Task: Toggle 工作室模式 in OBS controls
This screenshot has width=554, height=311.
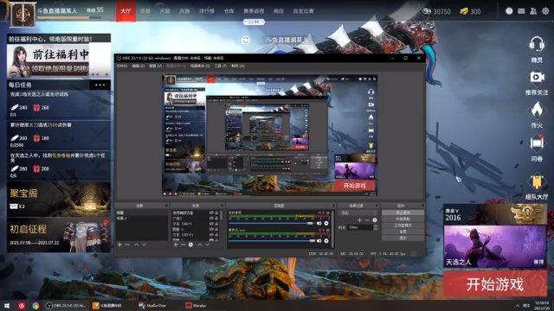Action: tap(403, 225)
